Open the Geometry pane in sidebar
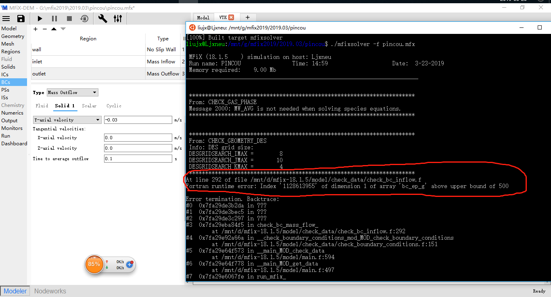This screenshot has height=297, width=551. [x=13, y=36]
